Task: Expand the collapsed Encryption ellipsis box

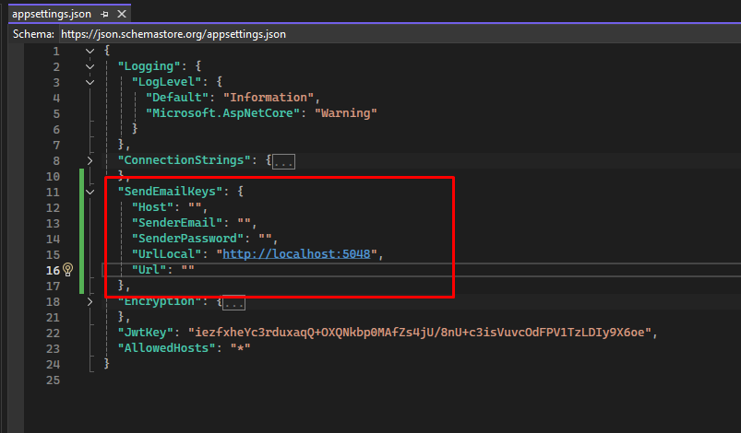Action: 233,303
